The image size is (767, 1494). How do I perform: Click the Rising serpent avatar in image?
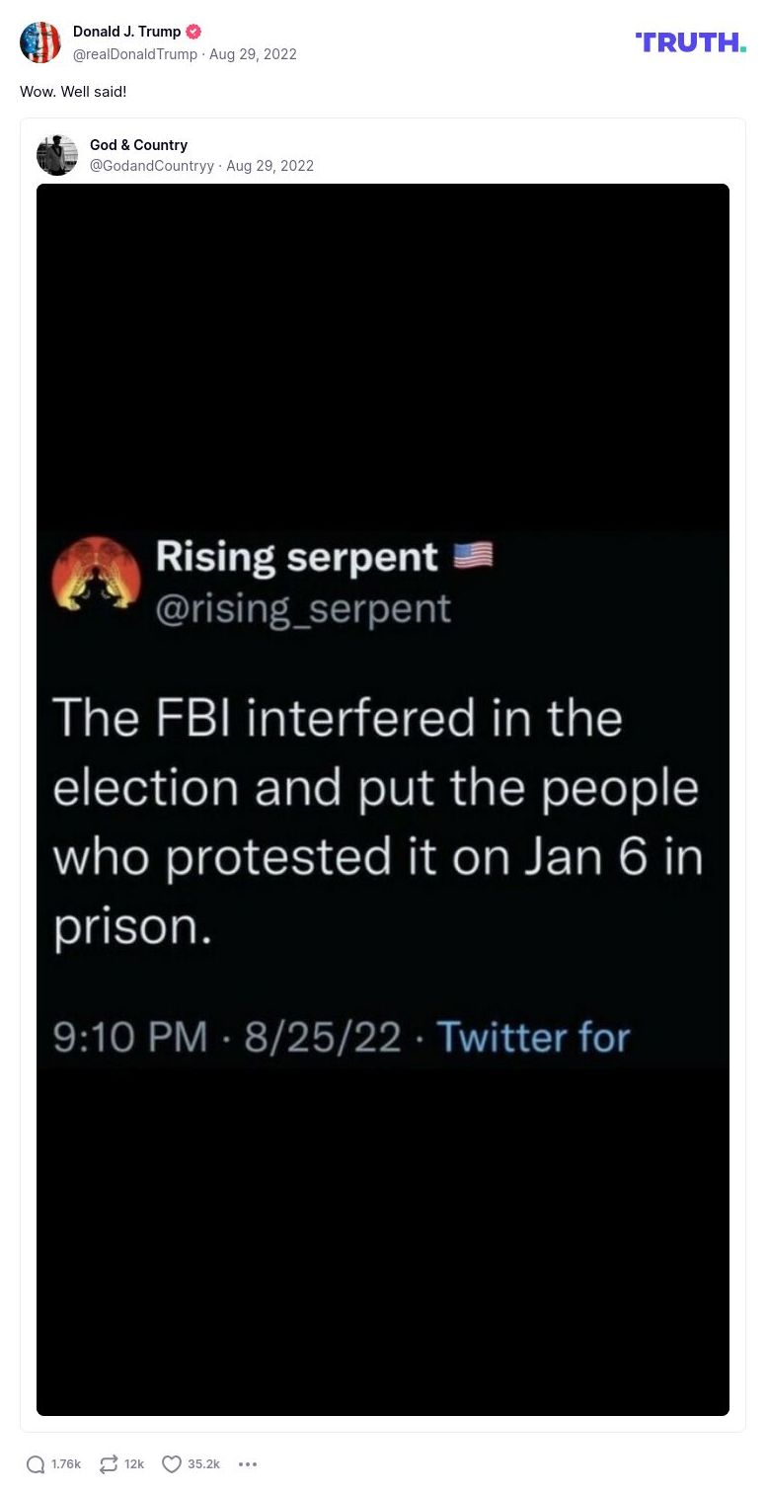click(x=96, y=576)
